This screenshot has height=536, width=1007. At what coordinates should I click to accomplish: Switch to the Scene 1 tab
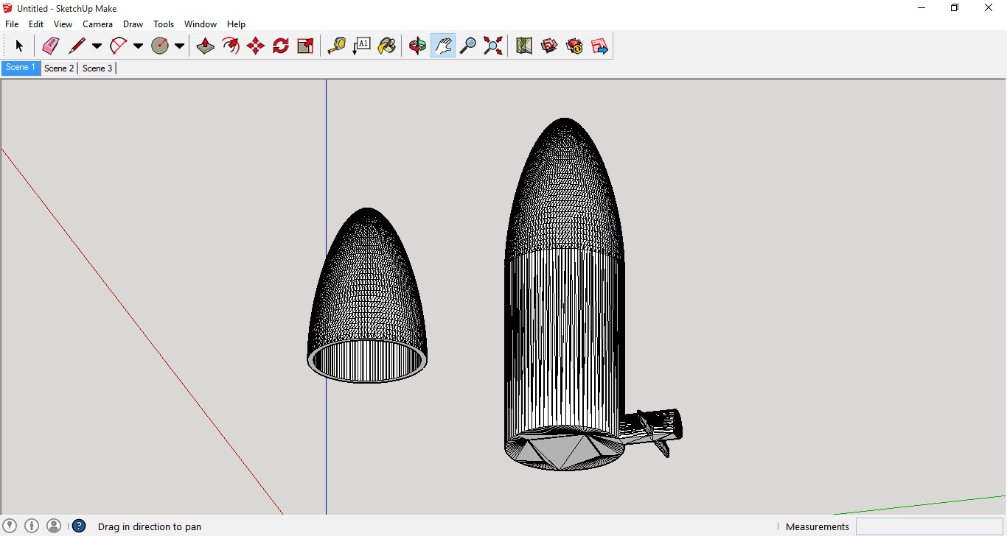coord(21,68)
